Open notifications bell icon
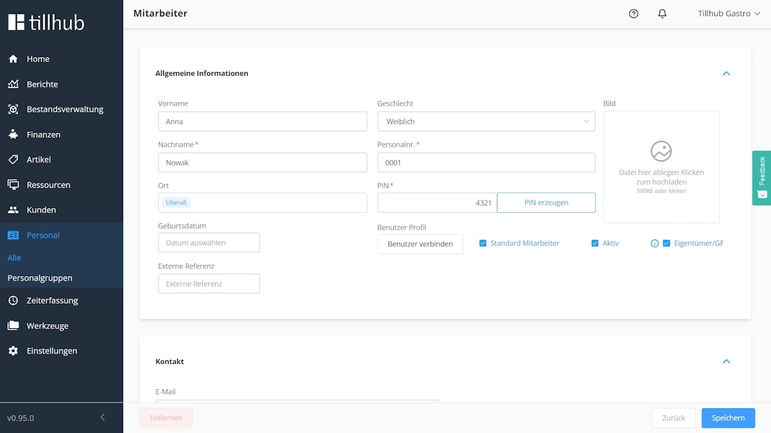 [x=662, y=14]
